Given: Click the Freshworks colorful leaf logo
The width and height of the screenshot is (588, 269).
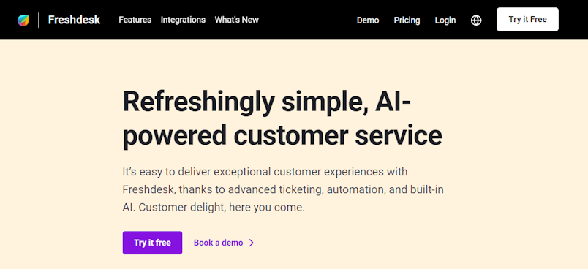Looking at the screenshot, I should coord(23,20).
